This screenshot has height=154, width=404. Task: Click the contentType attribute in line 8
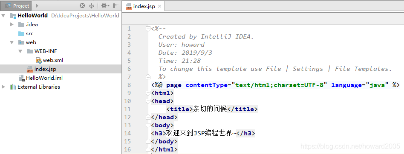207,85
